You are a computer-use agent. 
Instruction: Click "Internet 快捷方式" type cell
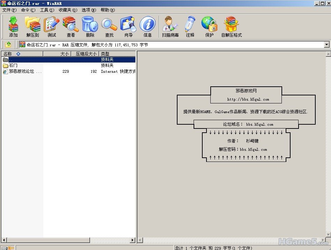[118, 71]
